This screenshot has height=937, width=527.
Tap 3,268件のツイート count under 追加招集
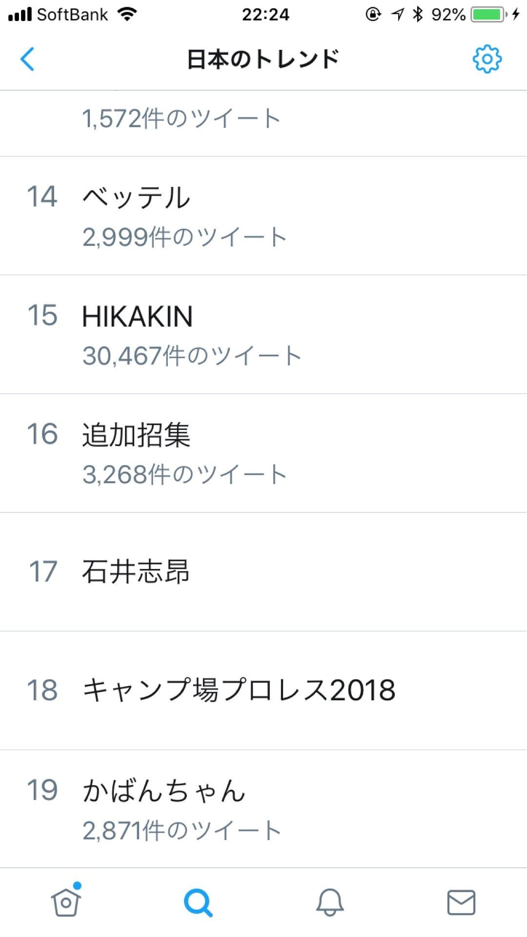tap(184, 474)
